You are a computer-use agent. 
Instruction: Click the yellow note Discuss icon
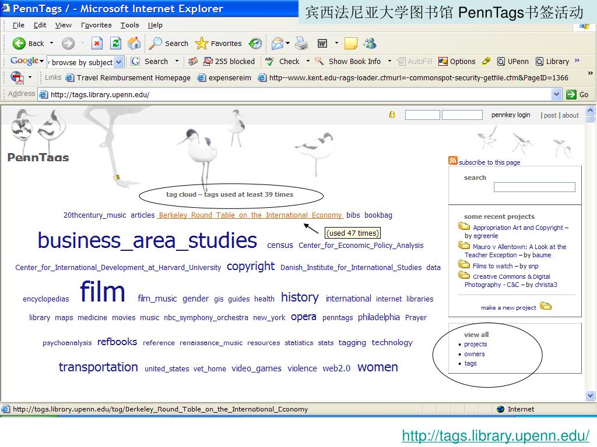click(x=350, y=43)
